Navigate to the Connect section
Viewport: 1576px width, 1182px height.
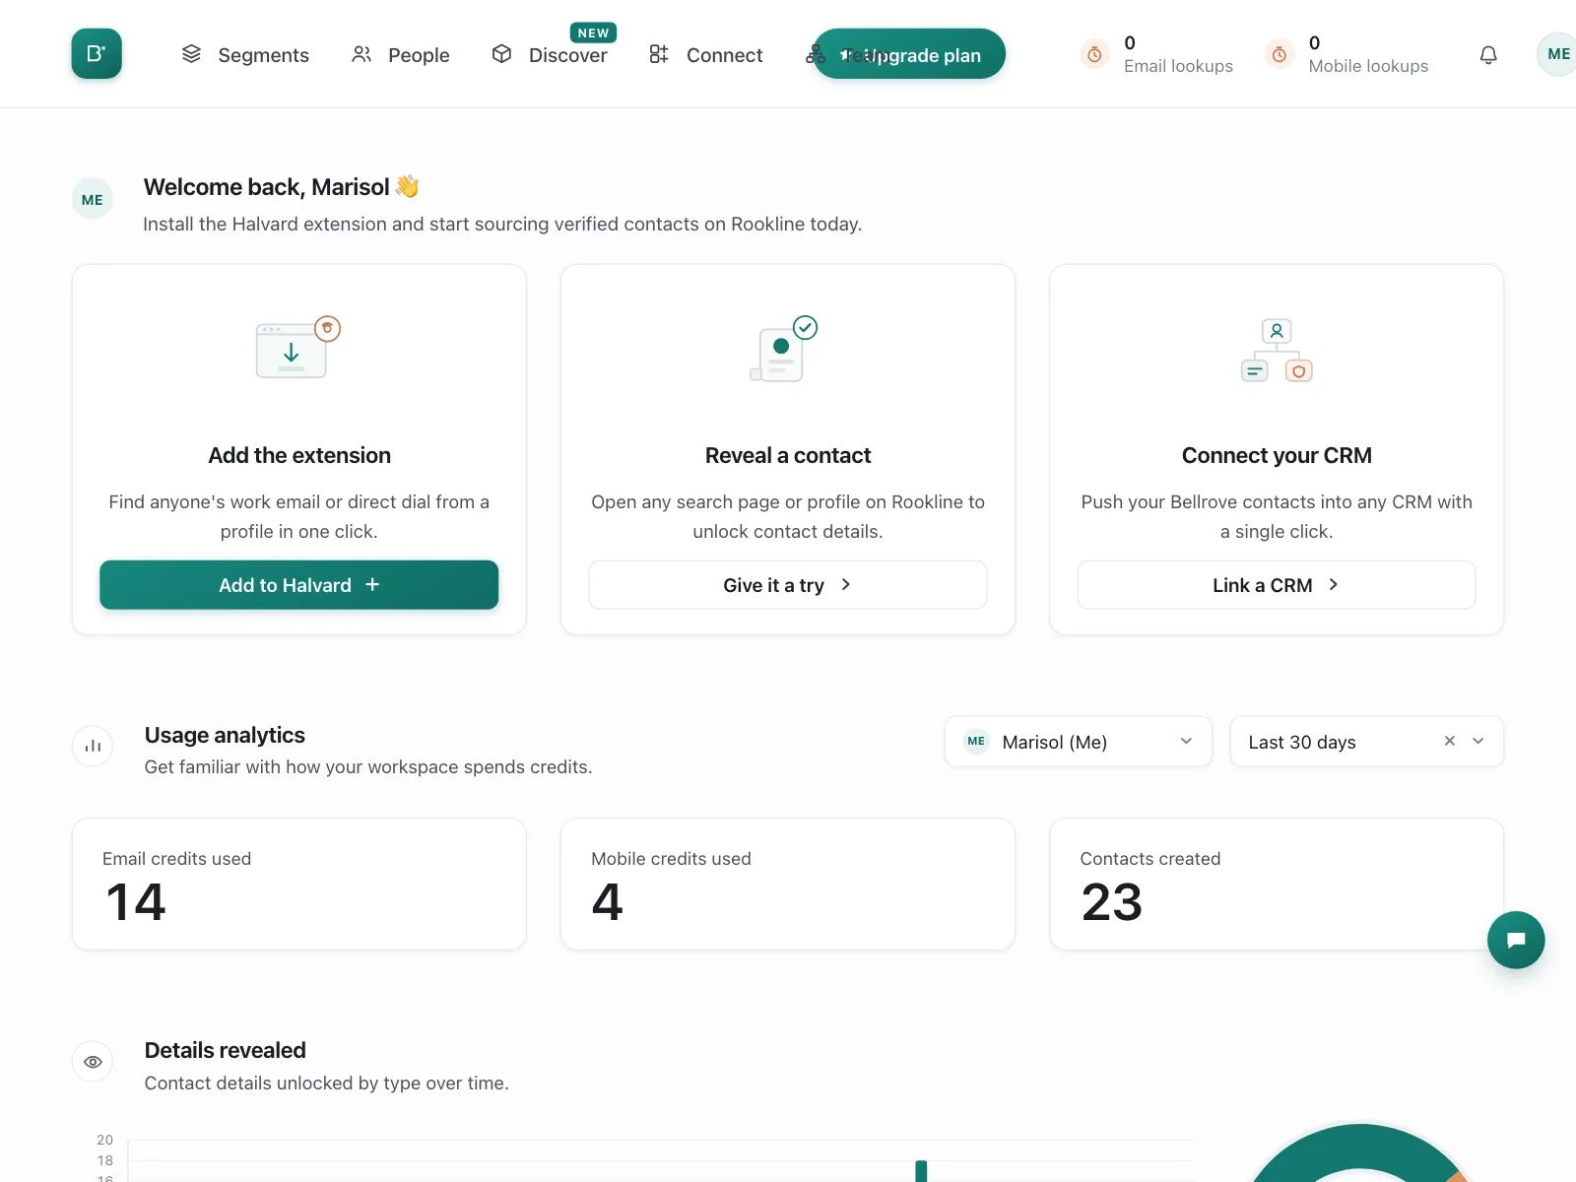tap(705, 55)
